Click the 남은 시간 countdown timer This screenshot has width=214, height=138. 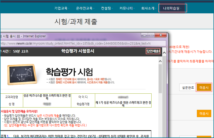(15, 51)
